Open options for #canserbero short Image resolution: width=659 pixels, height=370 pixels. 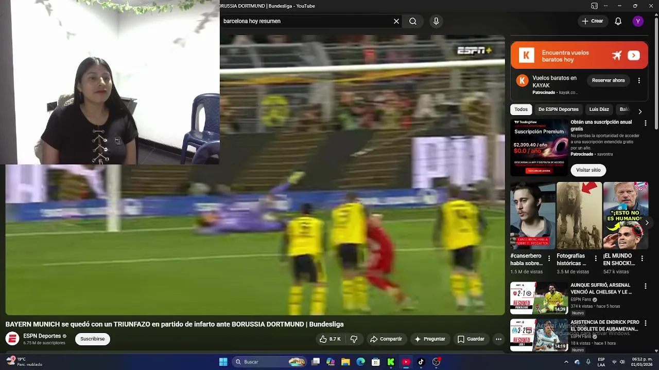pyautogui.click(x=549, y=258)
